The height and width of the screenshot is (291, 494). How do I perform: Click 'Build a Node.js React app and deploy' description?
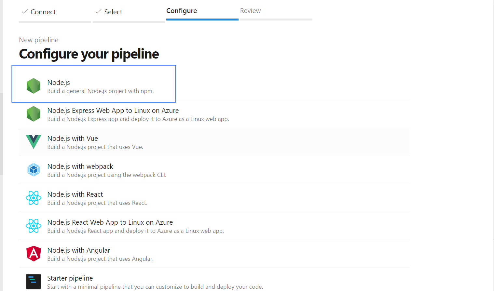click(135, 231)
